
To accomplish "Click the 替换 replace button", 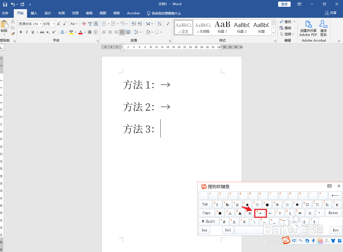I will [x=285, y=28].
